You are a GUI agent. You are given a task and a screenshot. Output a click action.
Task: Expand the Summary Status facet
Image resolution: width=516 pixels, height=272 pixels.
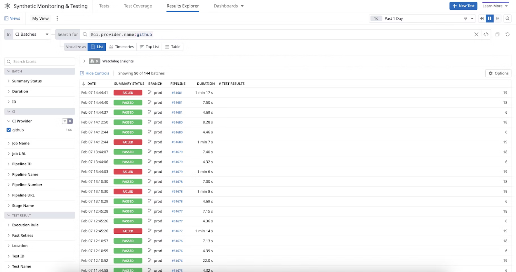[x=27, y=81]
